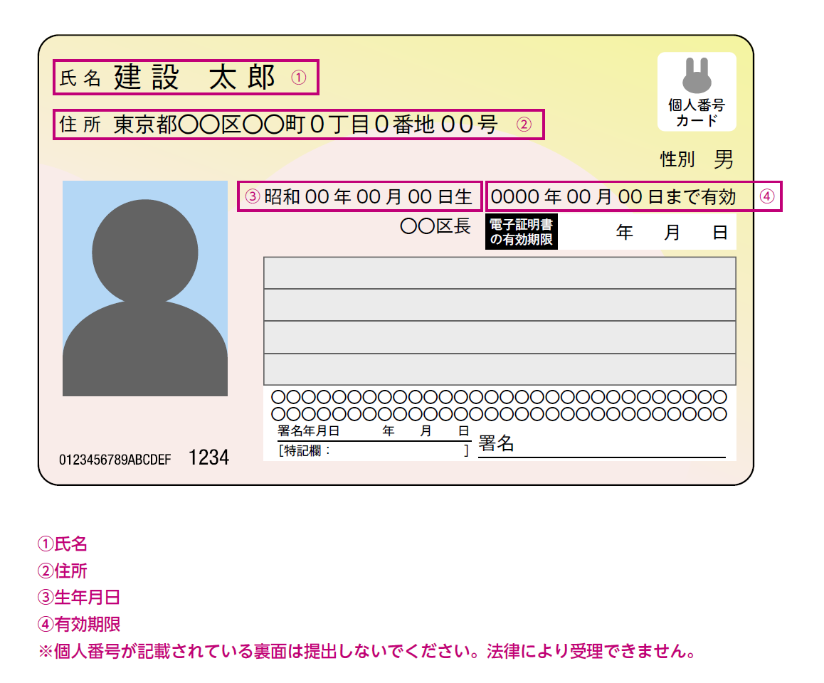Click the circled ③ marker before 昭和
The image size is (824, 683).
[252, 197]
